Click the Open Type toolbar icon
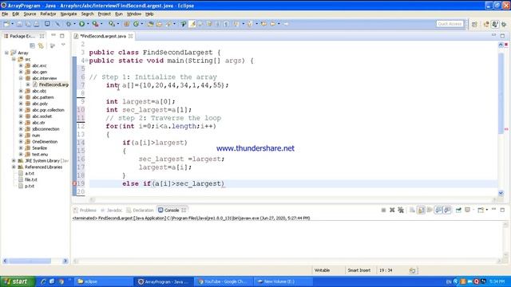 point(150,24)
